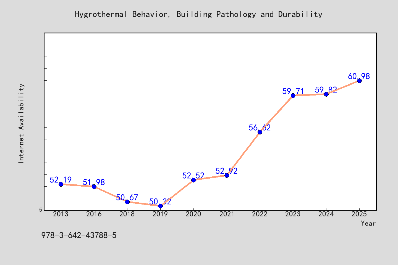Select the value label 52.52
This screenshot has width=398, height=265.
pos(193,176)
